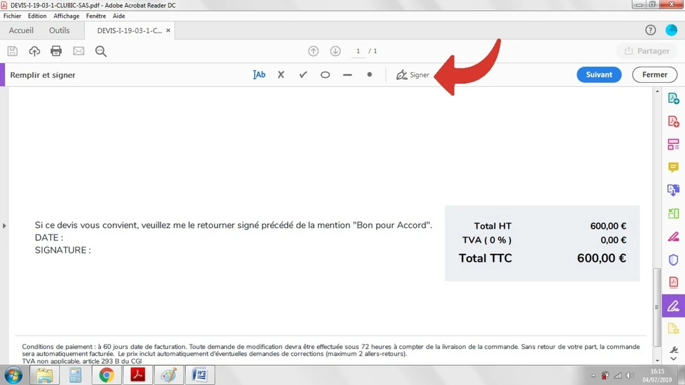Open the Export PDF panel in the sidebar

pyautogui.click(x=672, y=98)
